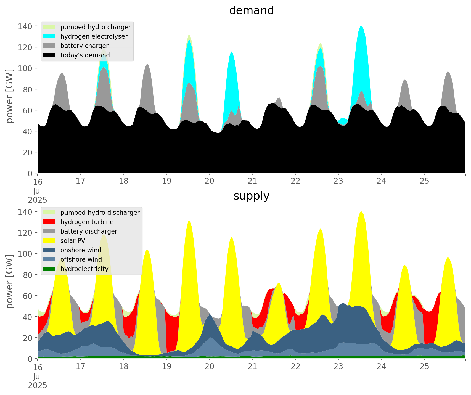
Task: Click the "demand" chart title
Action: (251, 10)
